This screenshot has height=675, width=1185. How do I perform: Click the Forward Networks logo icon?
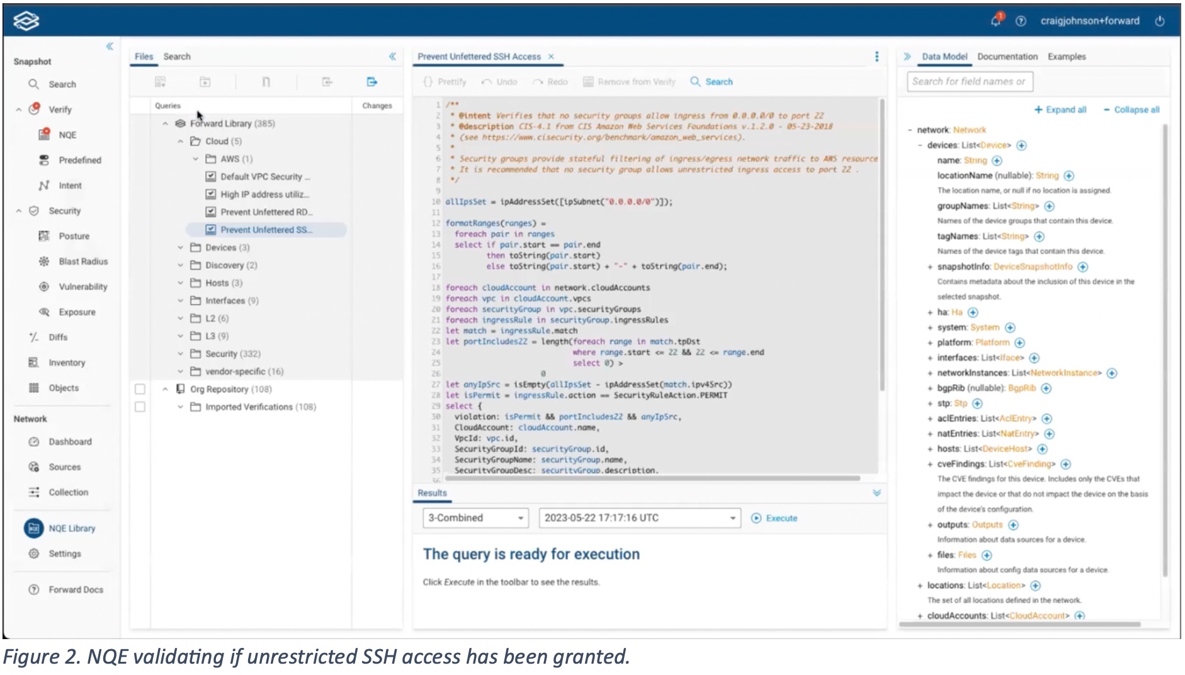coord(26,20)
